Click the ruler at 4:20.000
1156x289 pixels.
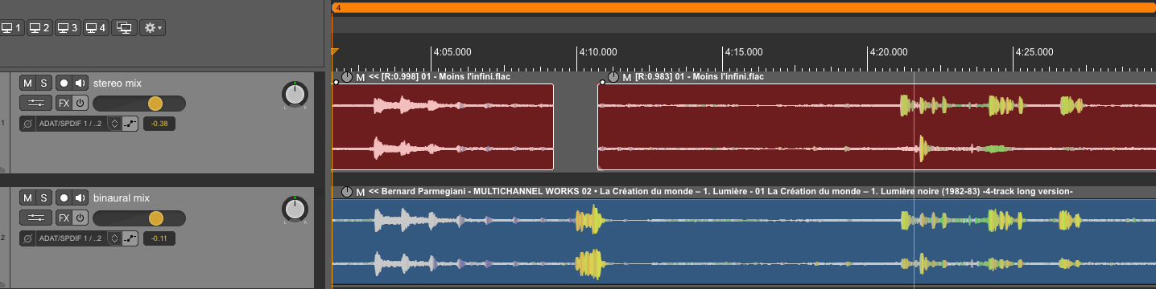(x=889, y=51)
